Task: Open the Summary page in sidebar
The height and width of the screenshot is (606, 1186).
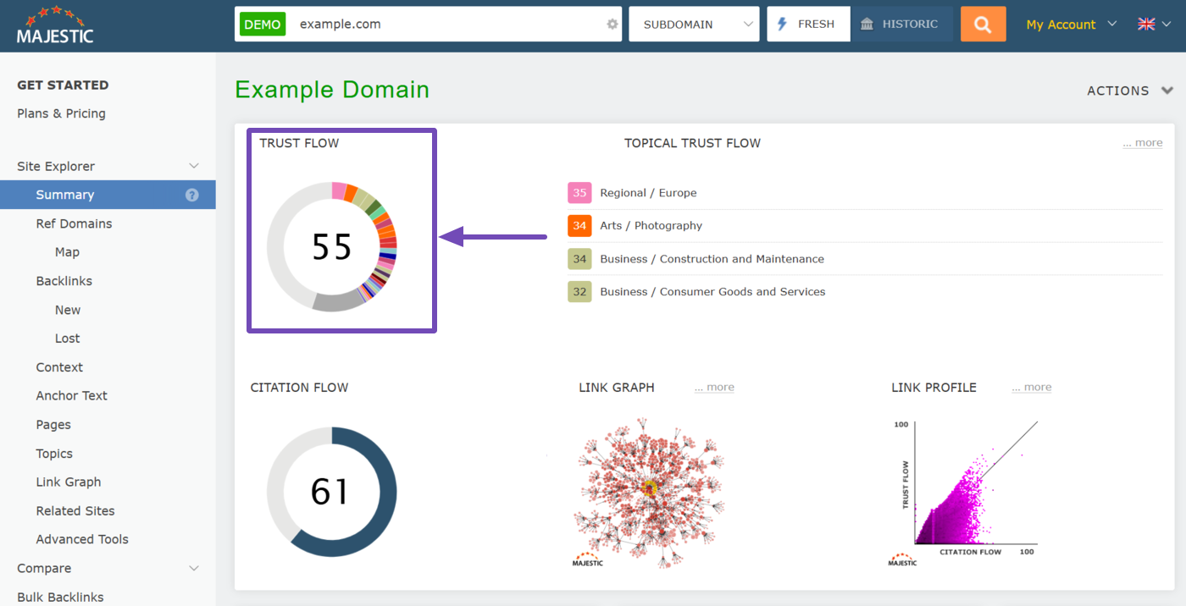Action: [x=108, y=195]
